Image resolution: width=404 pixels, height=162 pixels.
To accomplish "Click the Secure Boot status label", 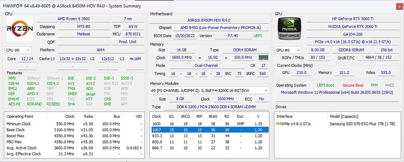I will [353, 85].
